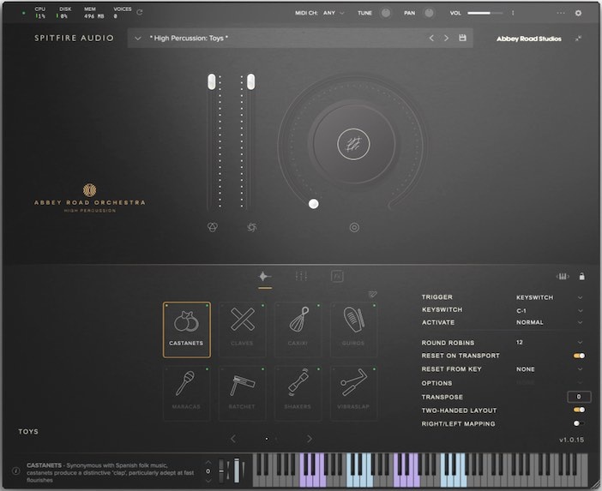Click the keyboard mapping icon near the lock

pyautogui.click(x=563, y=277)
